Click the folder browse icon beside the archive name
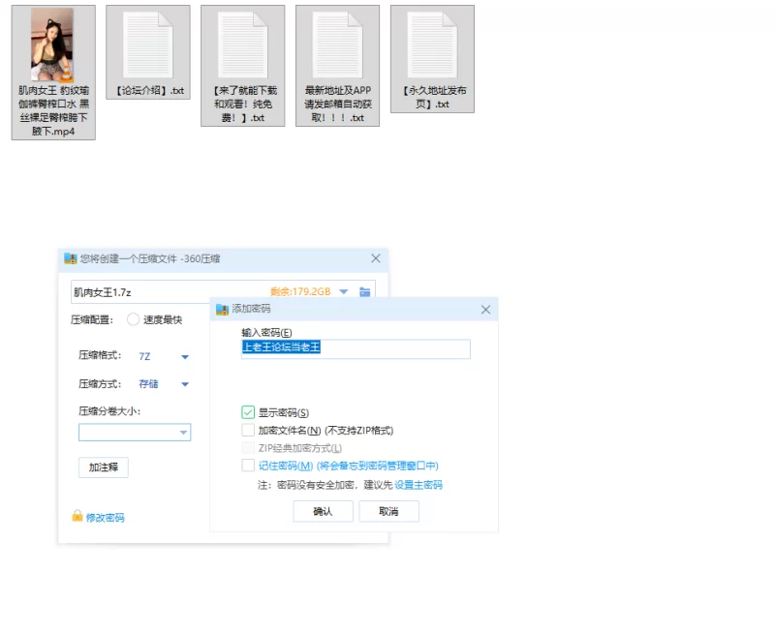Image resolution: width=775 pixels, height=632 pixels. pos(365,292)
